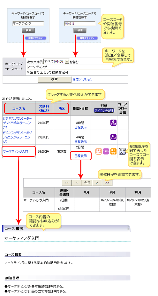Click the マーケティング入門 page title
This screenshot has width=158, height=296.
click(x=22, y=238)
